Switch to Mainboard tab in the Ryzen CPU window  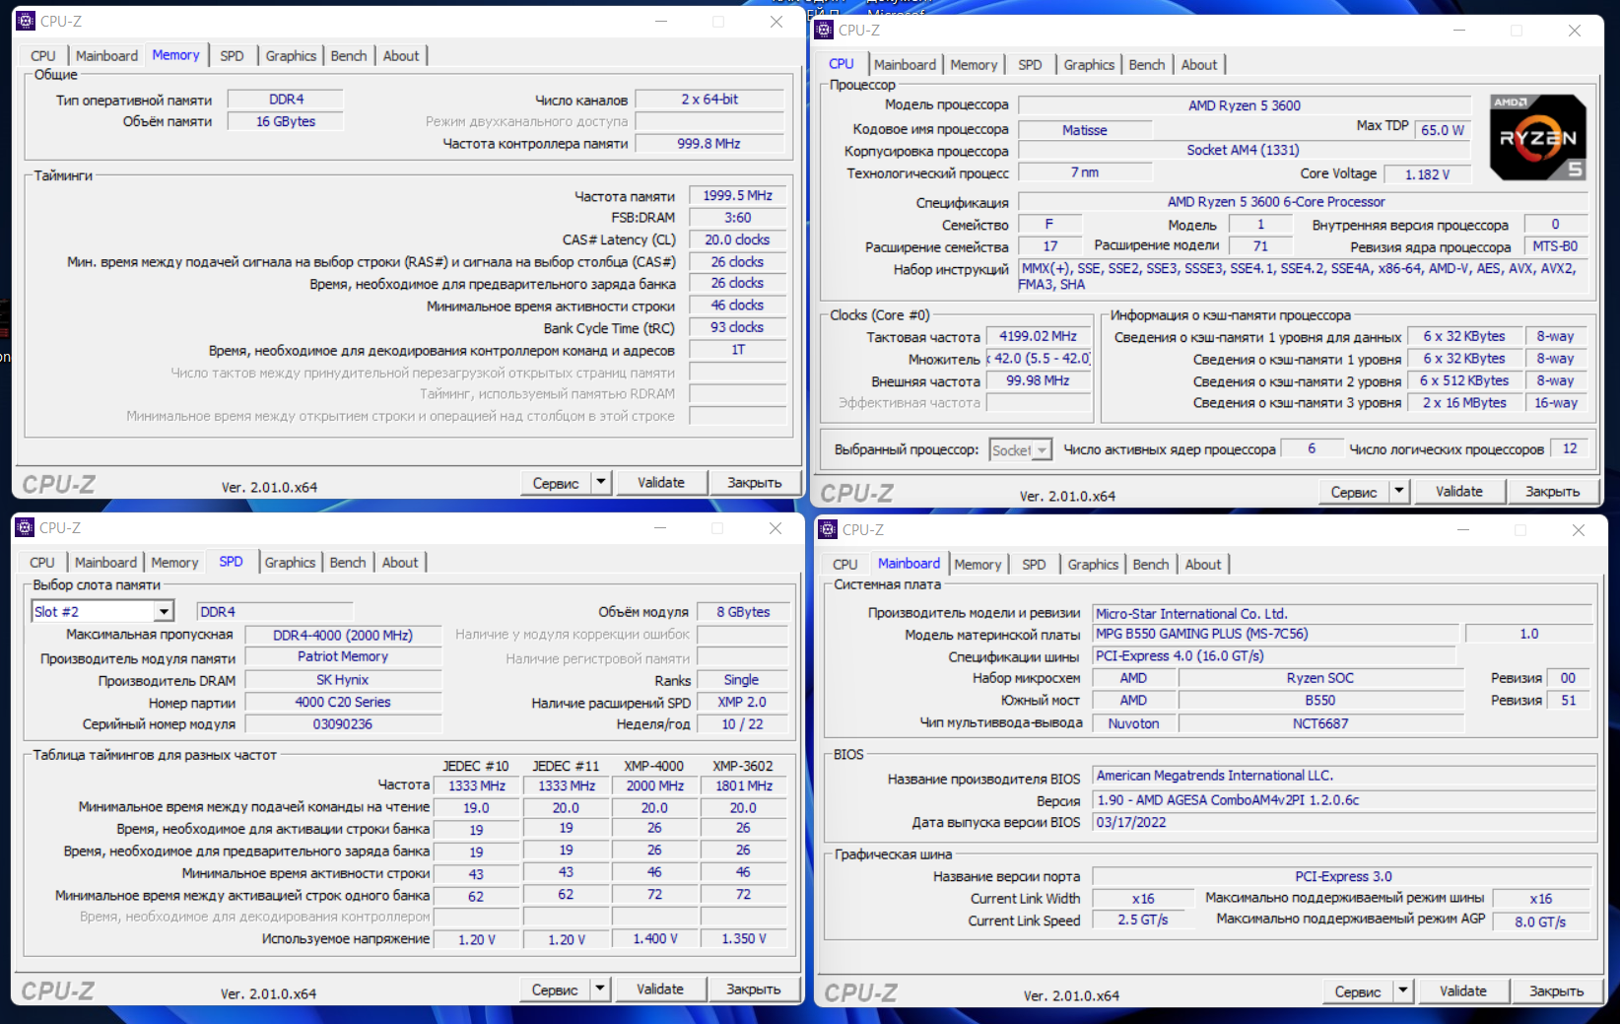click(905, 65)
